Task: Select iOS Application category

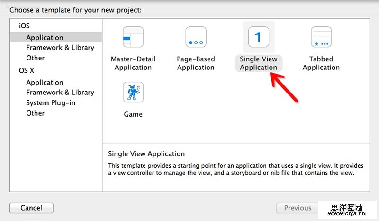Action: (45, 38)
